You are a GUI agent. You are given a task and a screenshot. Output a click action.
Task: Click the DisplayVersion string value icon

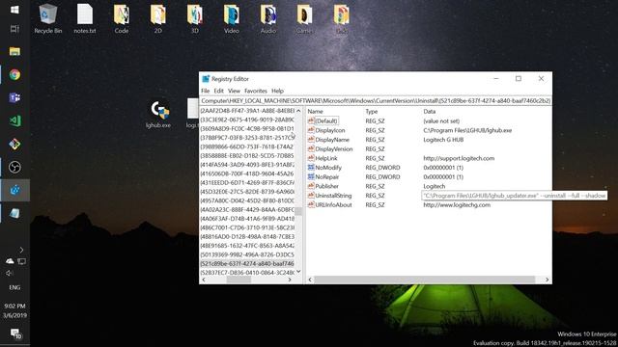coord(311,148)
